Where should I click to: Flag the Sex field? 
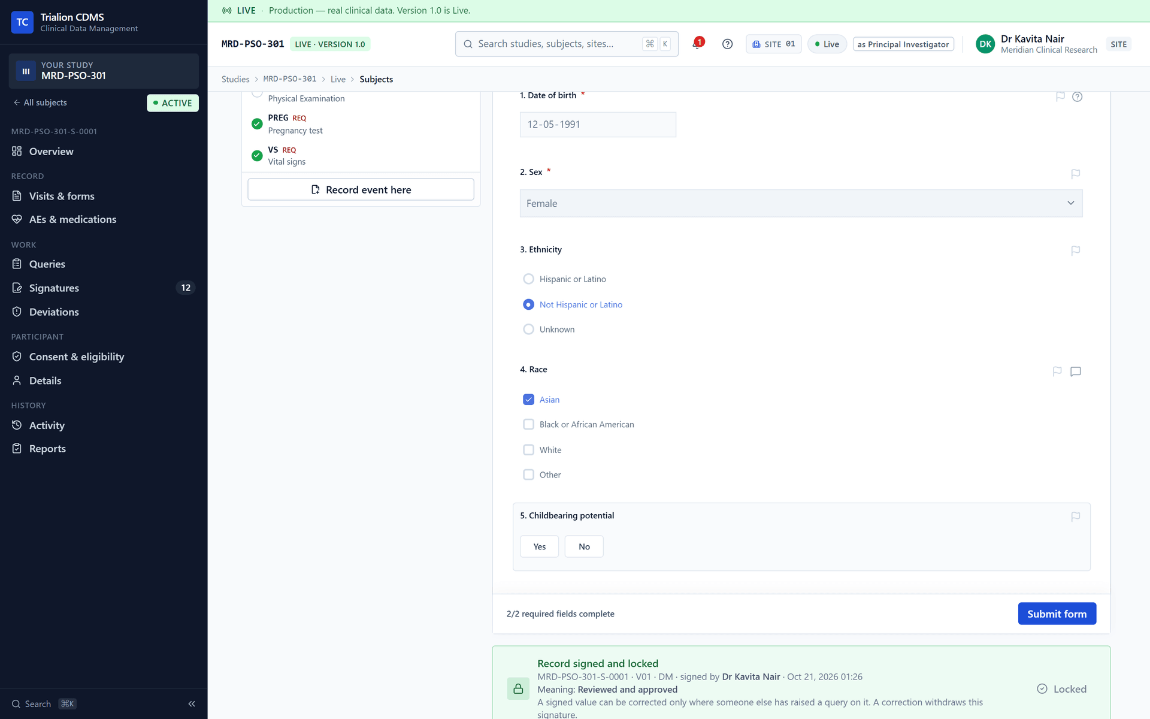click(1076, 174)
